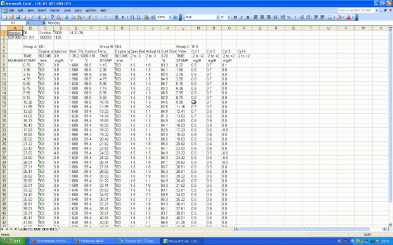Image resolution: width=393 pixels, height=245 pixels.
Task: Switch to ScreenHunter Free taskbar button
Action: pos(51,241)
